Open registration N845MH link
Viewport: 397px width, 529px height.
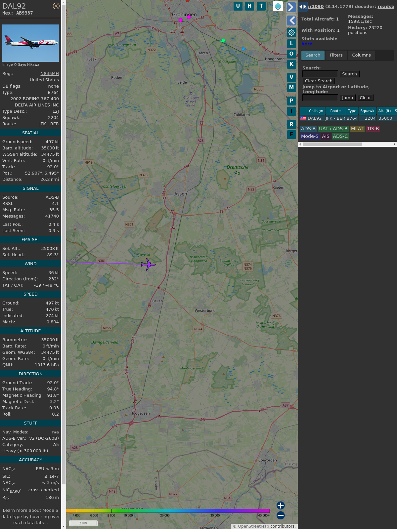pyautogui.click(x=50, y=74)
